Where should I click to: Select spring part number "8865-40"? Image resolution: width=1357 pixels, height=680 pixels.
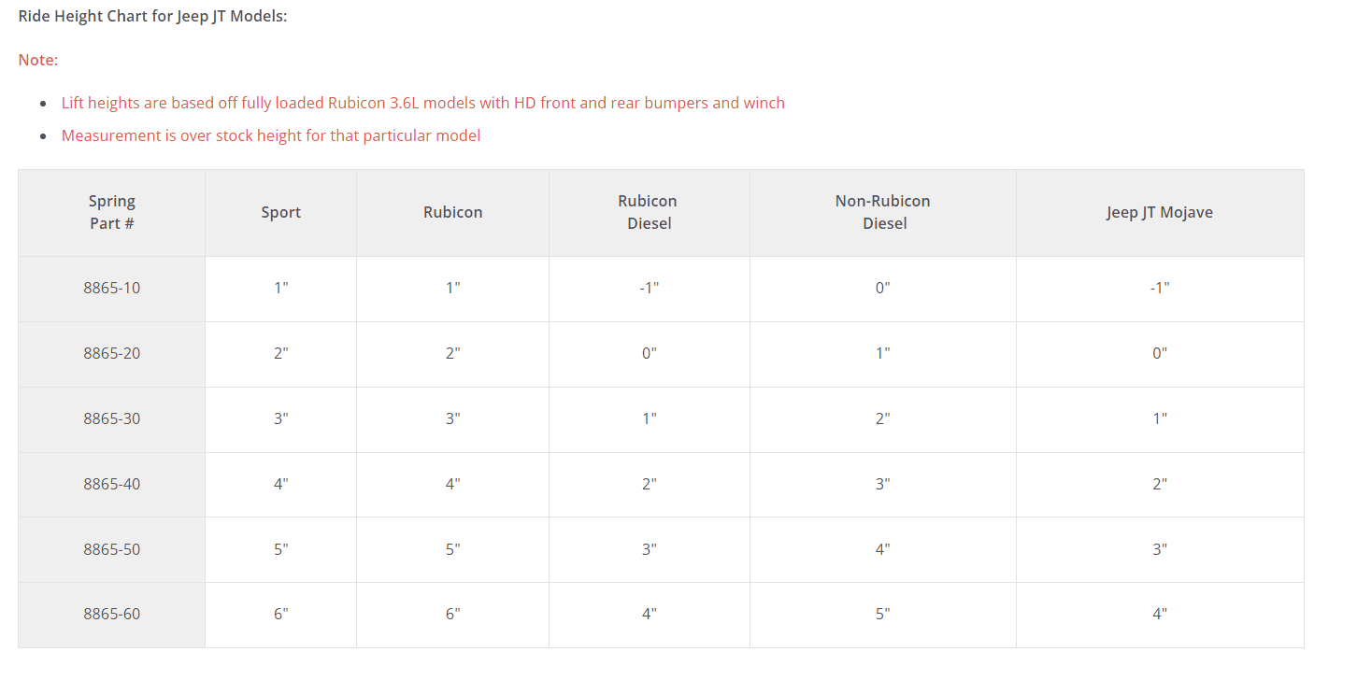pos(112,485)
